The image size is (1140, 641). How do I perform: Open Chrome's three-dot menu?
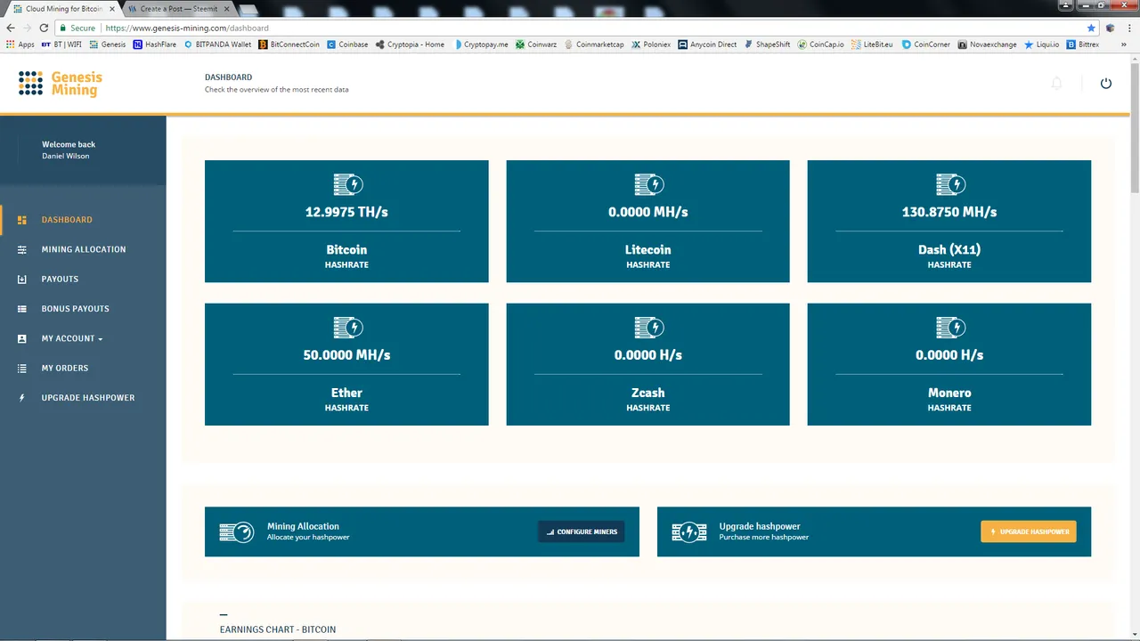[1128, 28]
